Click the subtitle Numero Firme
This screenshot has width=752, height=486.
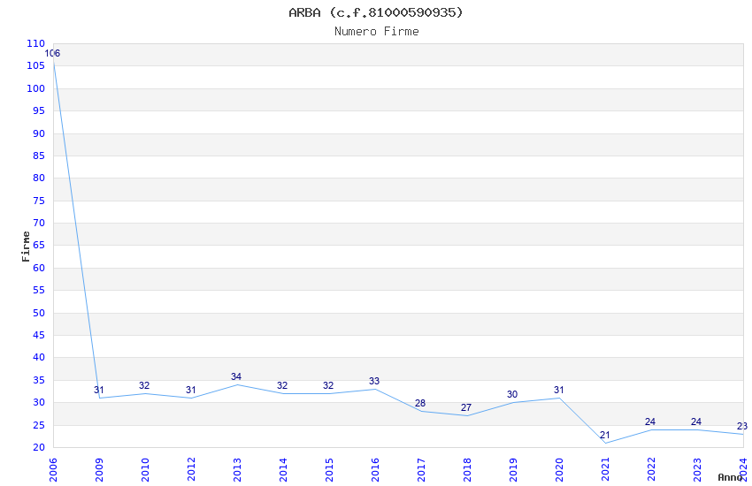coord(377,32)
